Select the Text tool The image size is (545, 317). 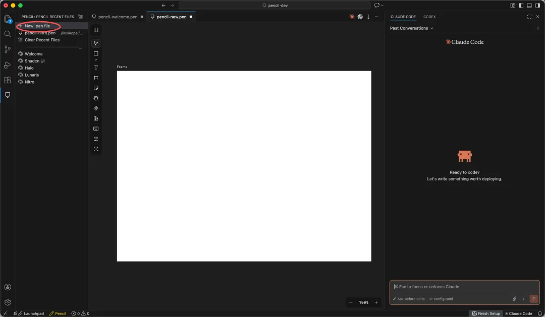click(x=96, y=68)
